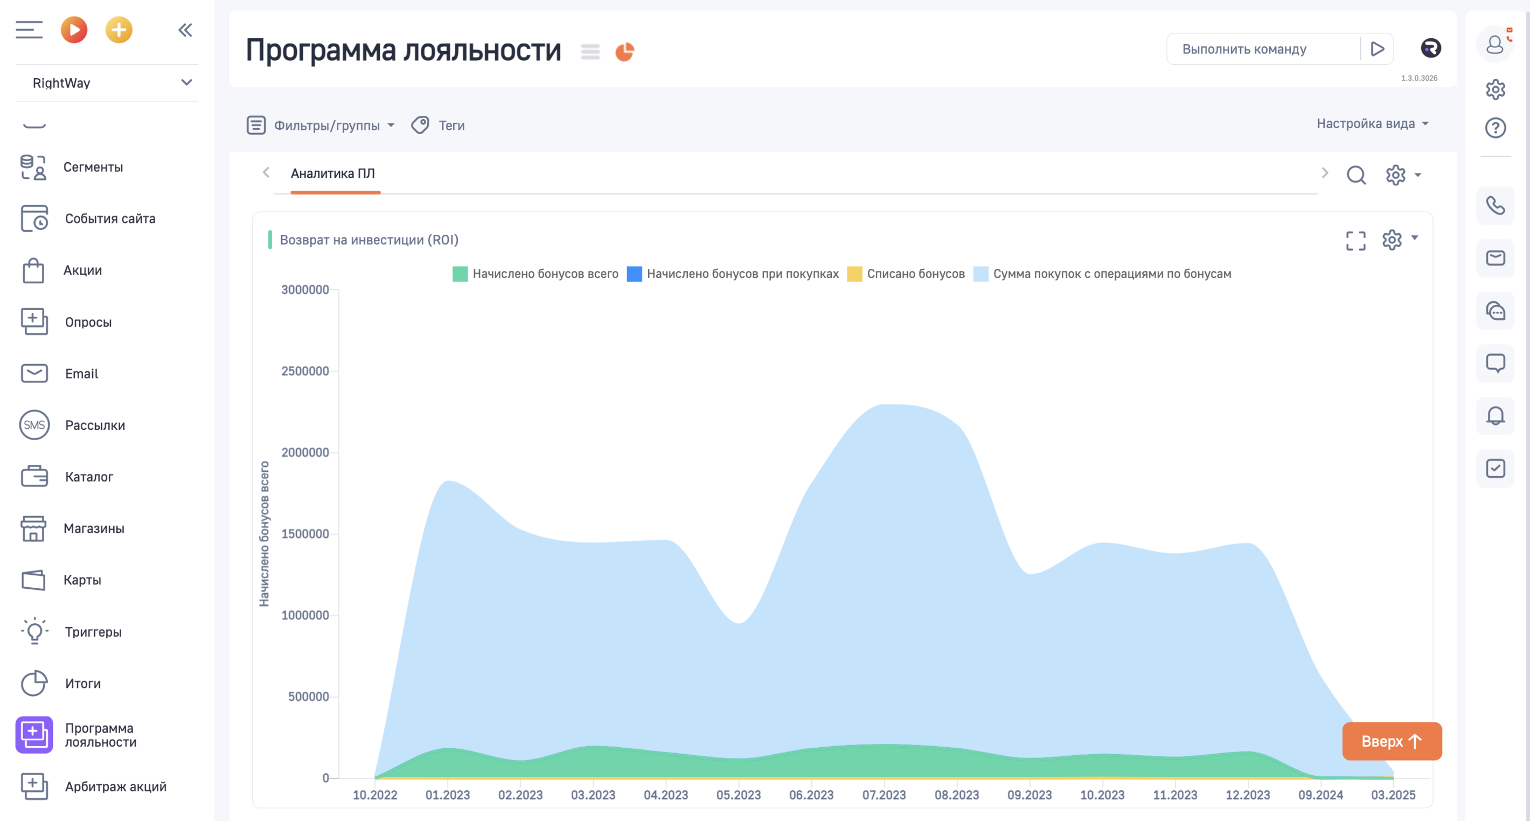Image resolution: width=1530 pixels, height=821 pixels.
Task: Select the Аналитика ПЛ tab
Action: coord(332,173)
